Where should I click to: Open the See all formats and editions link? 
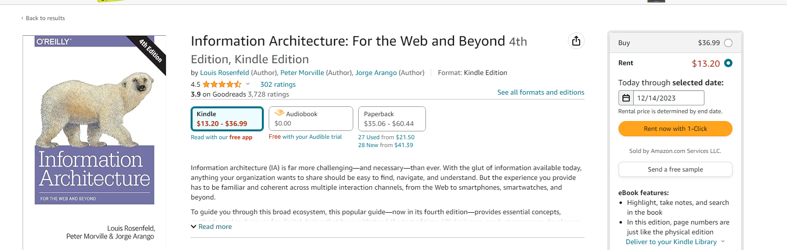click(x=540, y=92)
